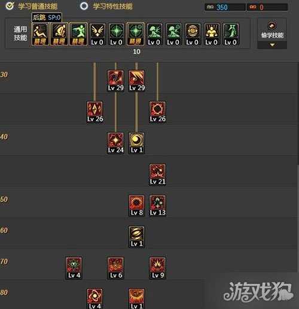The width and height of the screenshot is (299, 309).
Task: Select the Lv 21 meteor skill icon
Action: (157, 174)
